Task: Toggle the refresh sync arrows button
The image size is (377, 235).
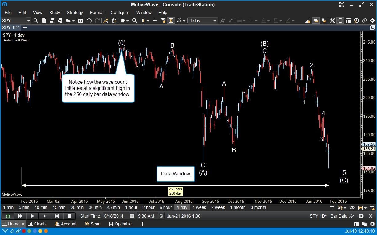Action: (x=340, y=21)
